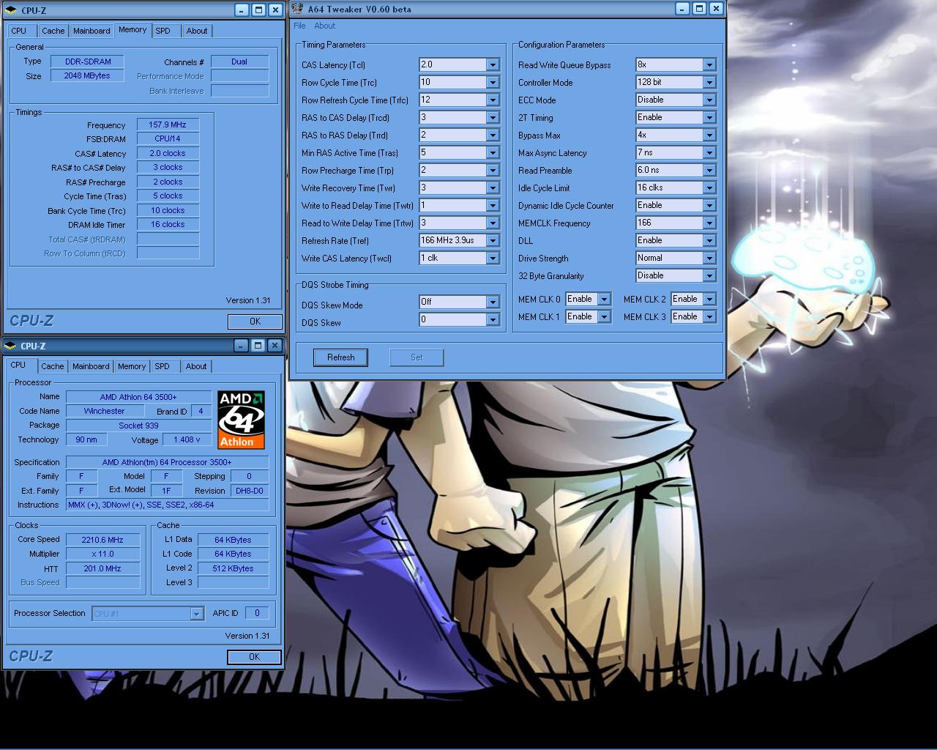Screen dimensions: 937x750
Task: Switch to Cache tab in lower CPU-Z window
Action: pos(52,366)
